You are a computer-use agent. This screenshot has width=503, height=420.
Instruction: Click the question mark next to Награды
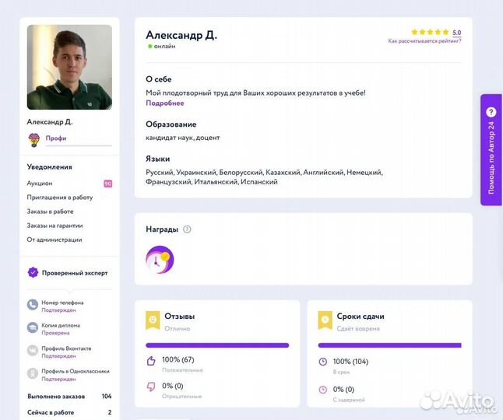click(187, 229)
